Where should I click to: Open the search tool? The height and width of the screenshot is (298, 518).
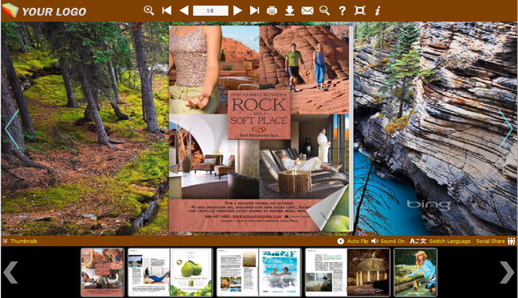tap(324, 10)
